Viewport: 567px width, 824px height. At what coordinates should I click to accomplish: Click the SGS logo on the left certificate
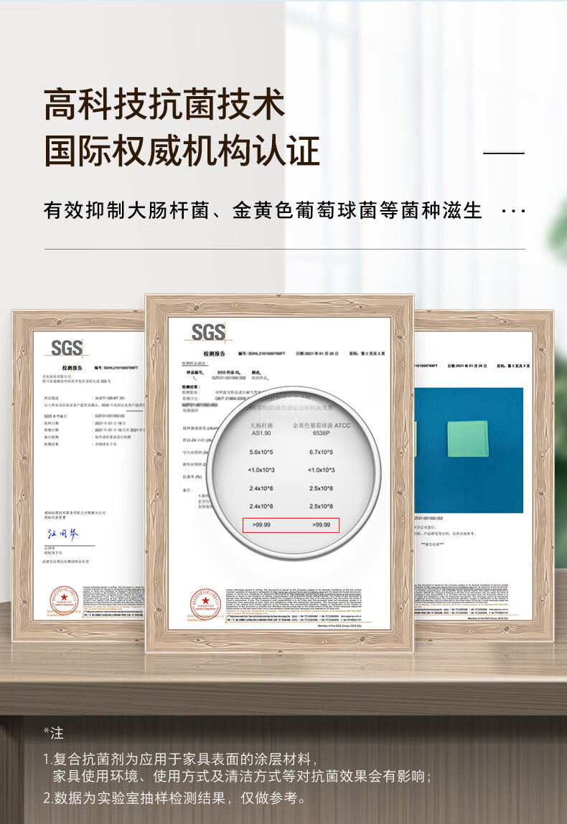(x=66, y=349)
